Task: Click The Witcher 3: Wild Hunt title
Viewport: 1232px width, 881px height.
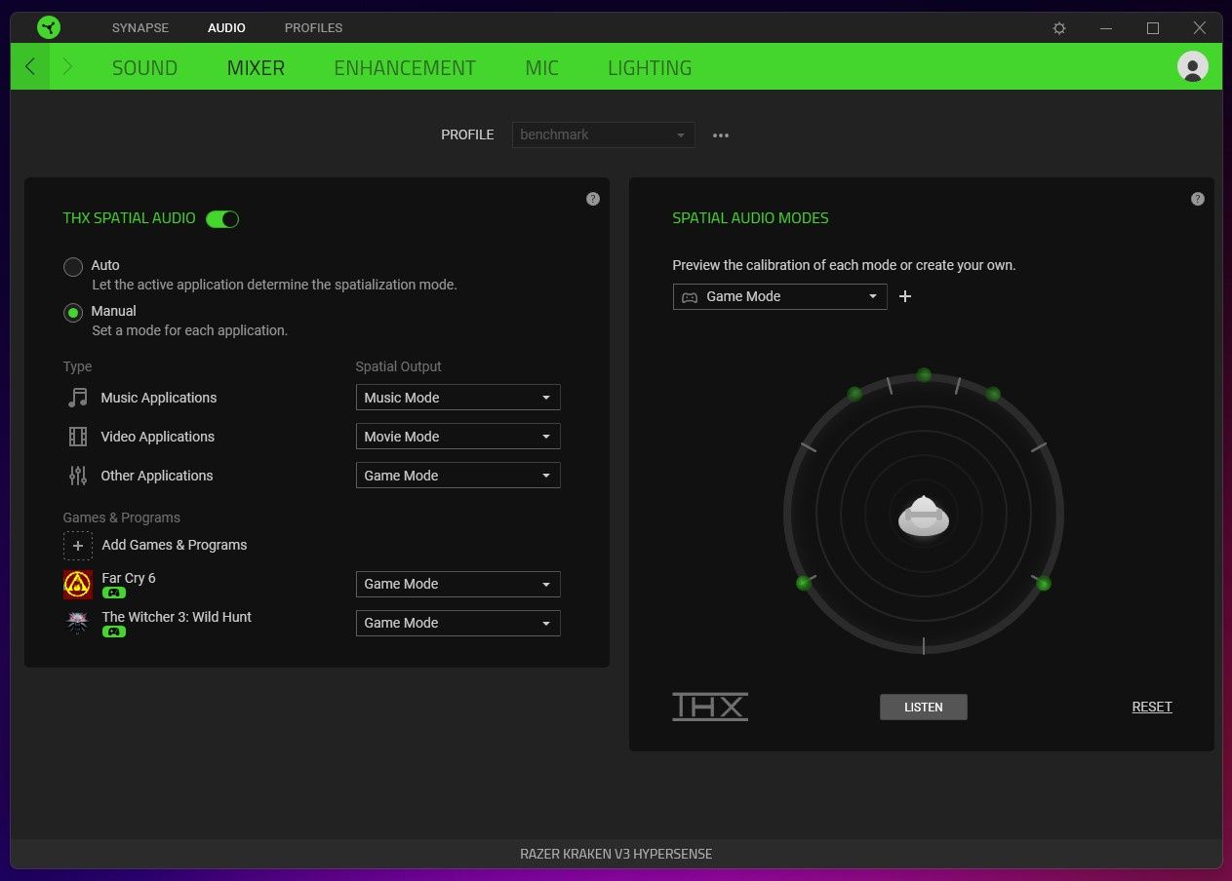Action: click(x=177, y=617)
